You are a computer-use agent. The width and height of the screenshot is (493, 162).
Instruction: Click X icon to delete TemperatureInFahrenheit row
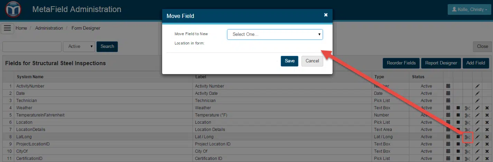coord(487,115)
